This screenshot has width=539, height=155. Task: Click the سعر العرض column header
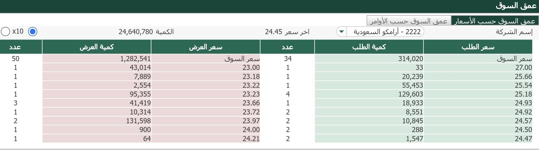click(x=206, y=47)
